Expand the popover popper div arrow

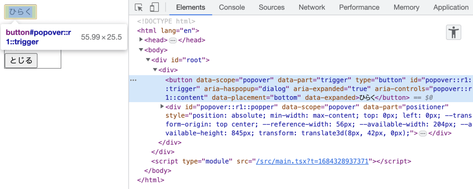coord(162,107)
